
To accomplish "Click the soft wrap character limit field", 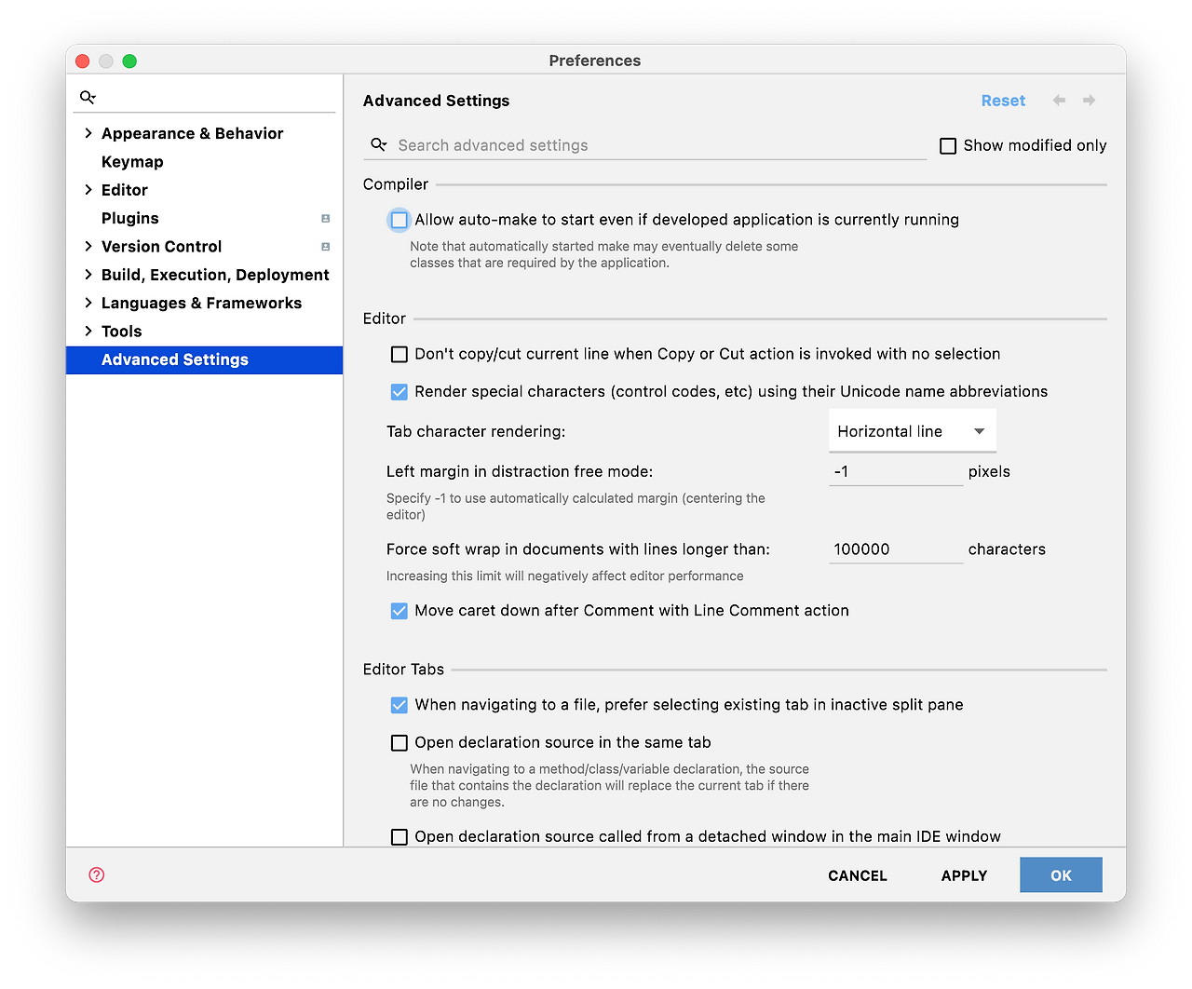I will coord(894,549).
